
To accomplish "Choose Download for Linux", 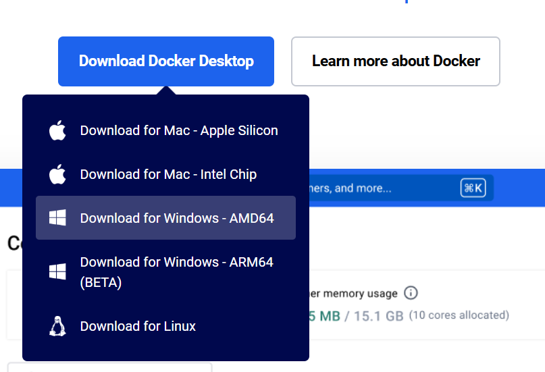I will (165, 326).
